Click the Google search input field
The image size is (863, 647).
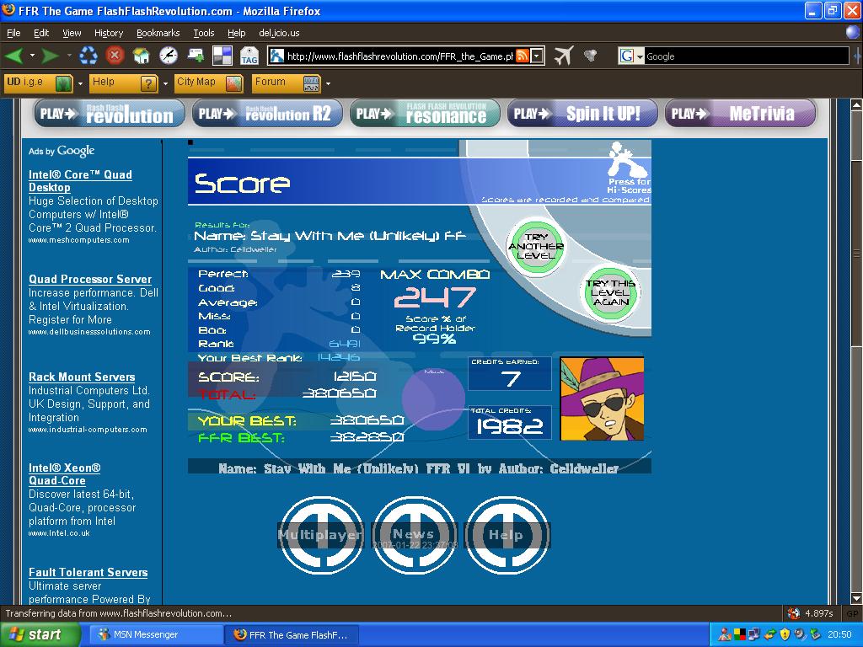pyautogui.click(x=747, y=56)
